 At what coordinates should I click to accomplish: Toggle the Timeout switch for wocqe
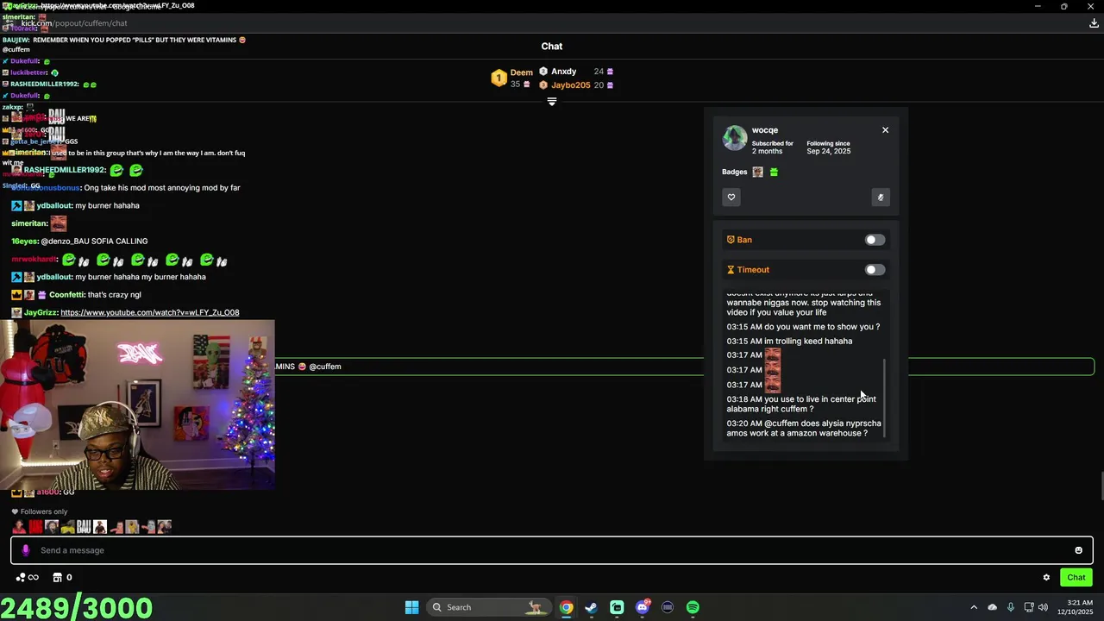pyautogui.click(x=875, y=270)
